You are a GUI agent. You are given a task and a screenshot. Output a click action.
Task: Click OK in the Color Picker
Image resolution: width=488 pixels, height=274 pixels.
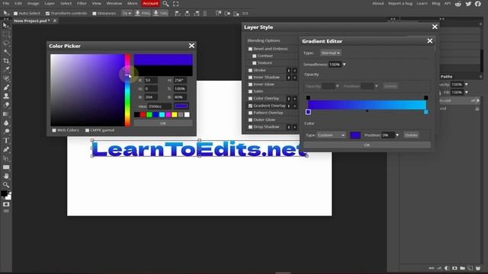click(x=163, y=123)
